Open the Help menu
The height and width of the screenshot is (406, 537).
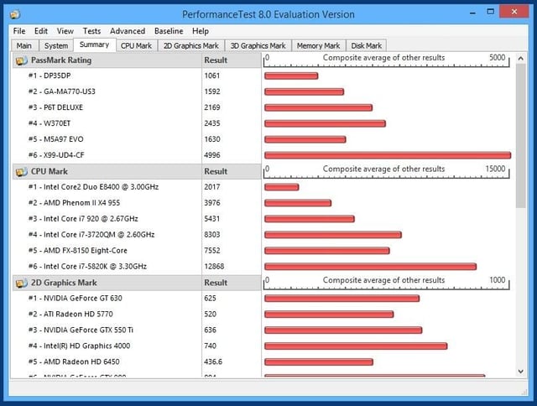click(201, 31)
